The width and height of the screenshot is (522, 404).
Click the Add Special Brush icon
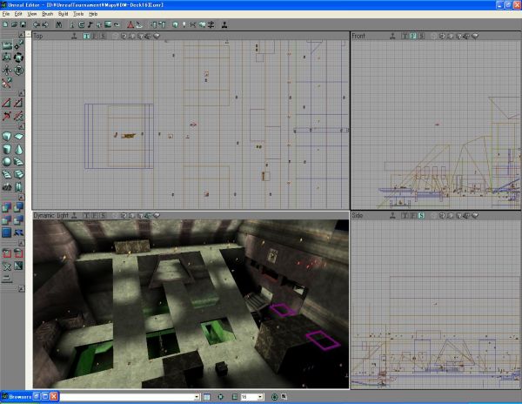click(7, 232)
